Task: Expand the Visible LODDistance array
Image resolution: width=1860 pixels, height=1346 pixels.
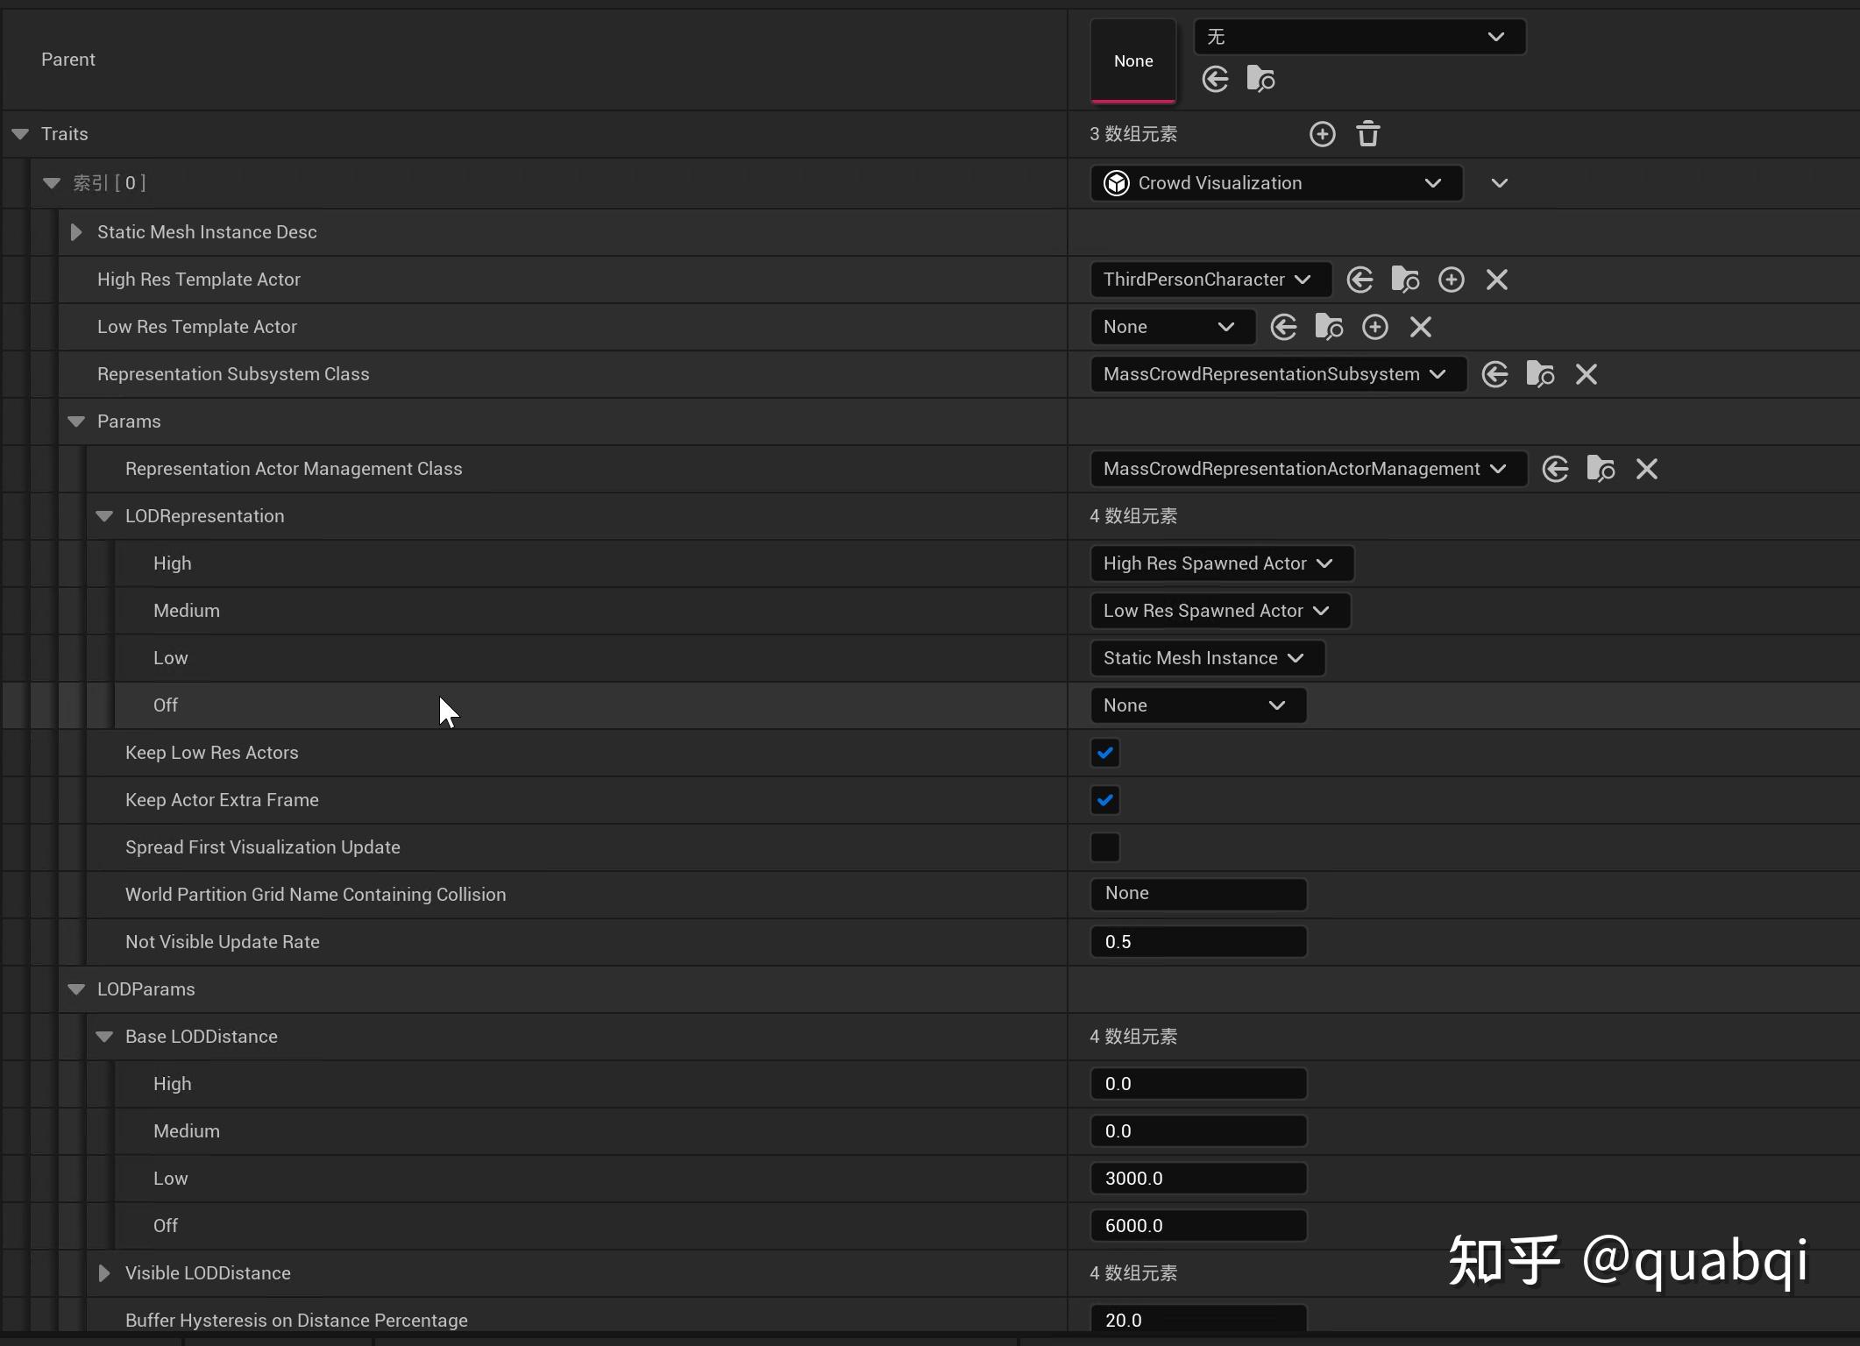Action: (x=104, y=1273)
